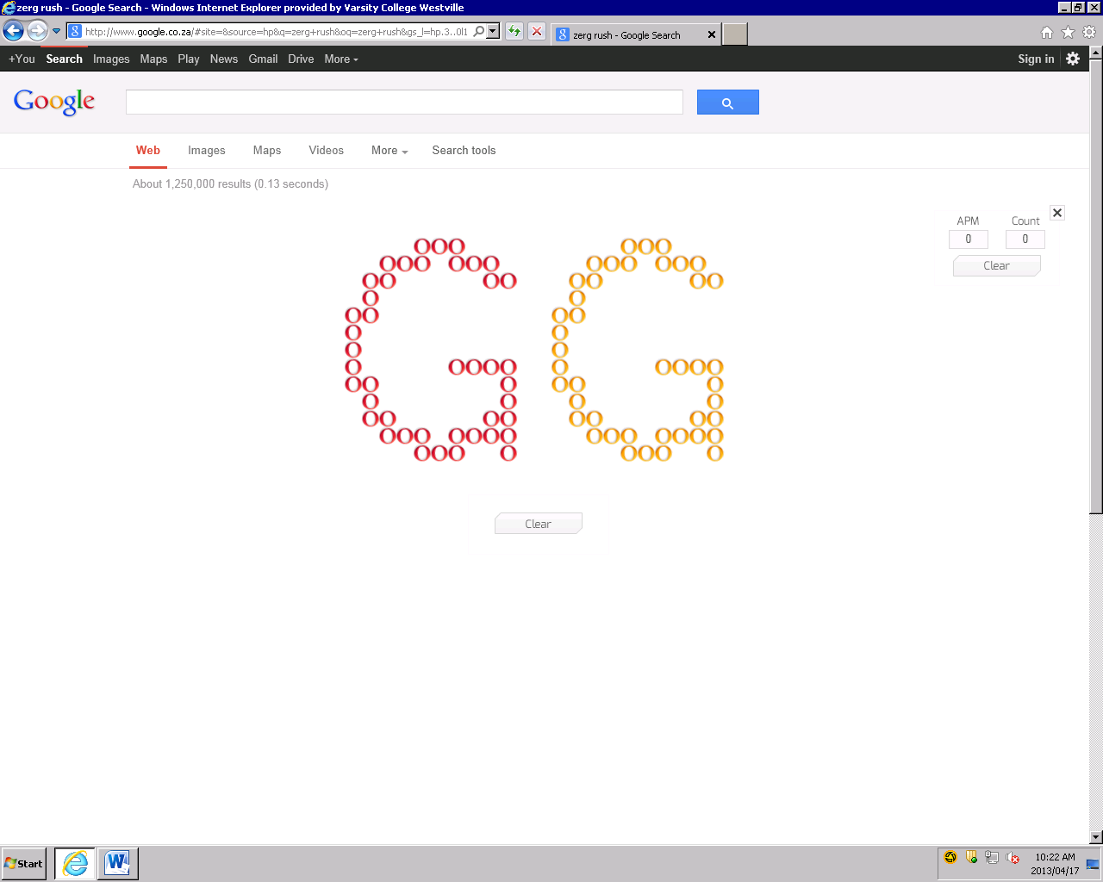Screen dimensions: 1103x882
Task: Click the yellow G letter of zerg O's
Action: (x=638, y=350)
